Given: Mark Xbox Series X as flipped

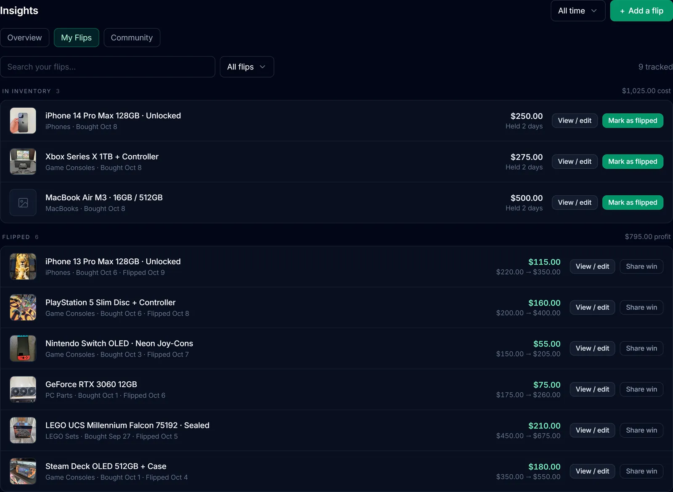Looking at the screenshot, I should 633,162.
